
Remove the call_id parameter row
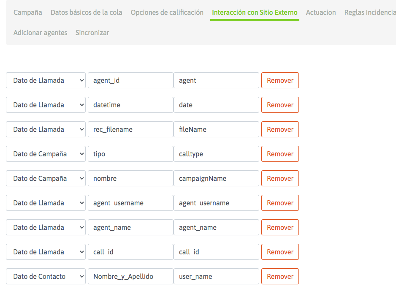[280, 252]
